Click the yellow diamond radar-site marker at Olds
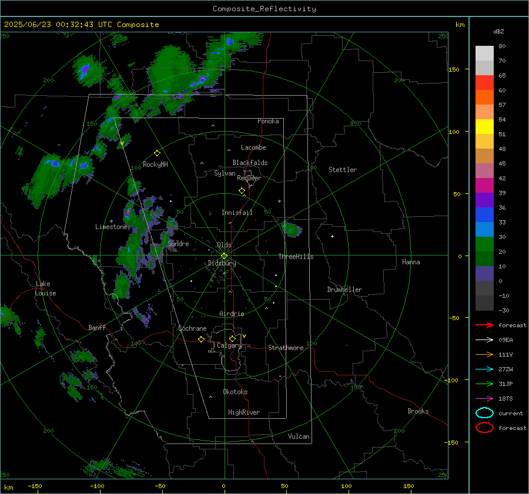Viewport: 529px width, 494px height. point(224,256)
